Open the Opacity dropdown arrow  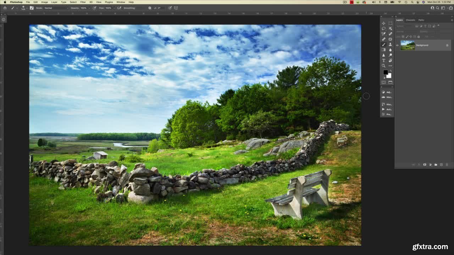pyautogui.click(x=89, y=8)
